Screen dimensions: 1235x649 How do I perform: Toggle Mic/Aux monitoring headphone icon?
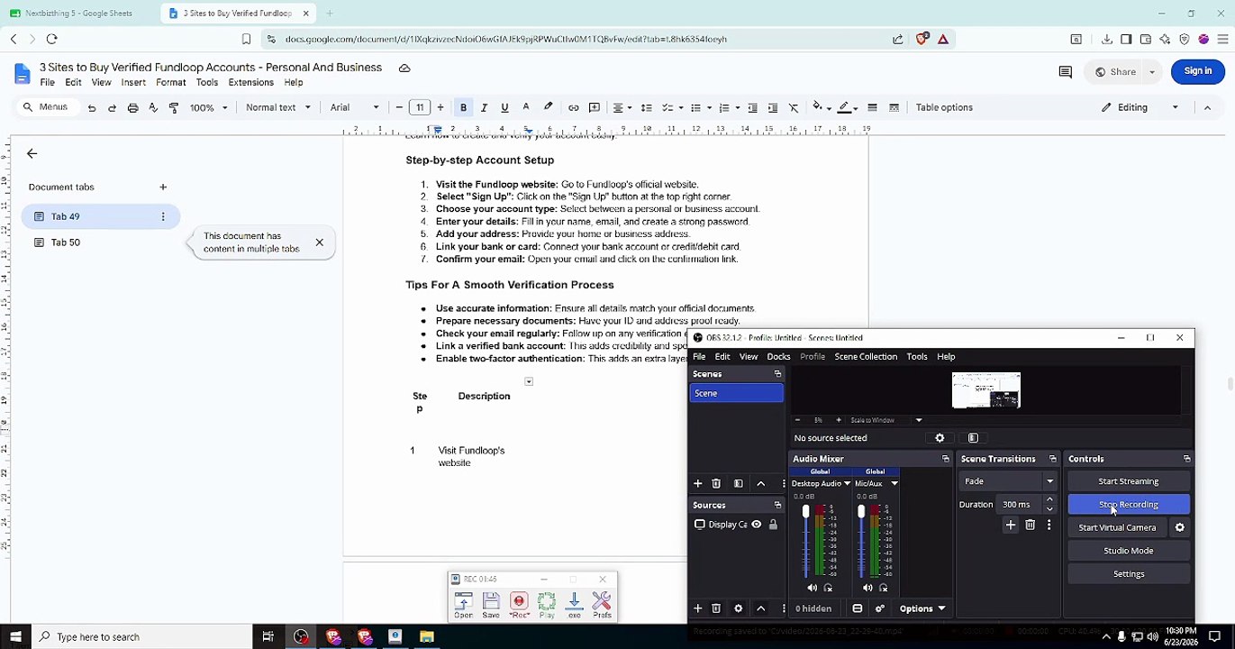[x=883, y=588]
